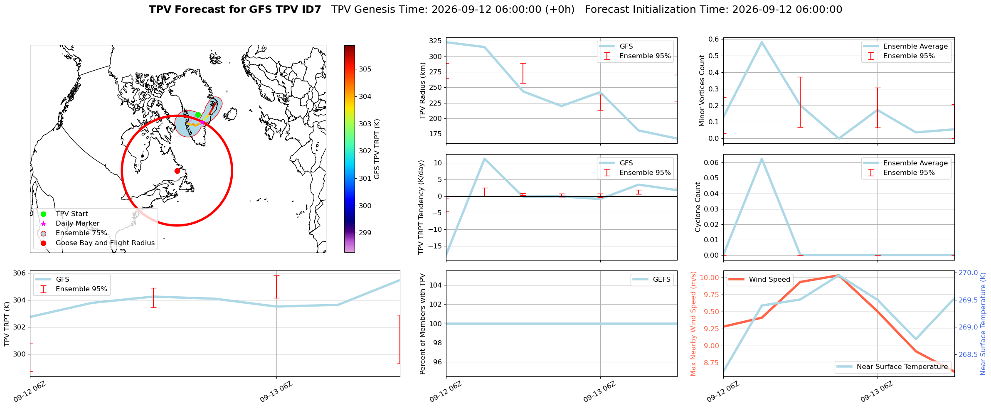Click the GFS TPV TRPT colorbar
This screenshot has width=991, height=408.
[350, 149]
